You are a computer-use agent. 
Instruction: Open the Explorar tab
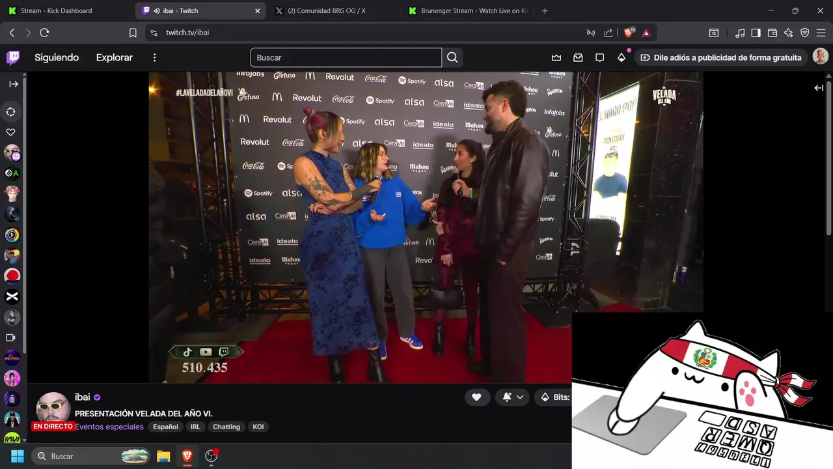click(115, 57)
